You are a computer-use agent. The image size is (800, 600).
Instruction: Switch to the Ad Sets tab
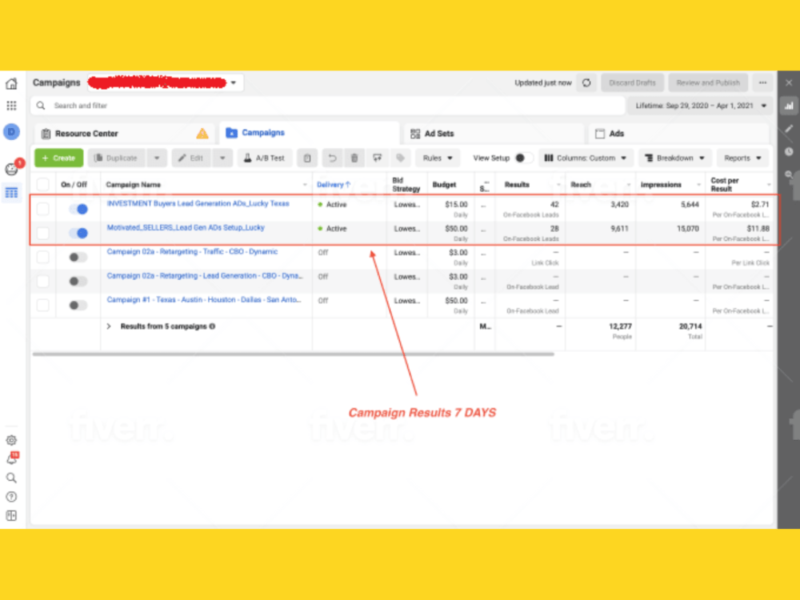494,134
